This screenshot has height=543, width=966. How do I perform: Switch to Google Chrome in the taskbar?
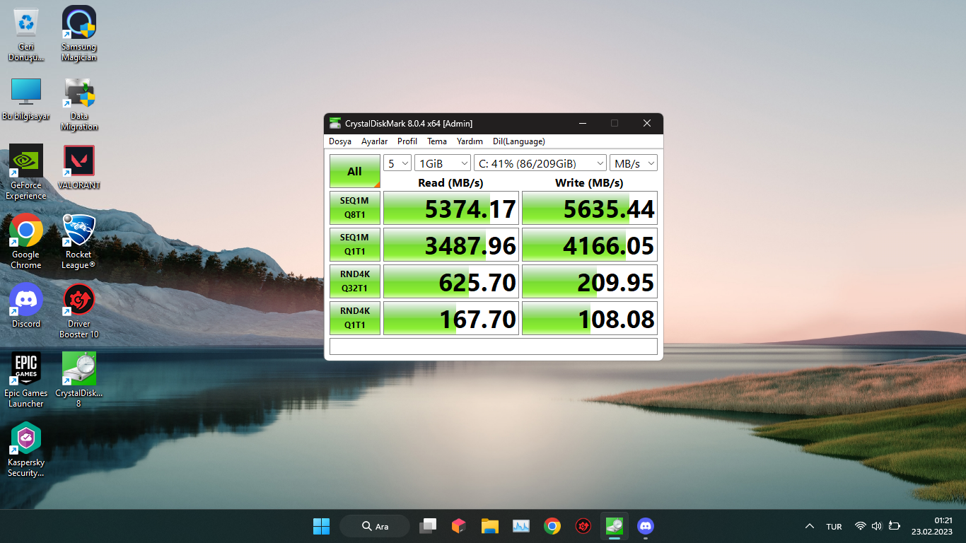552,526
